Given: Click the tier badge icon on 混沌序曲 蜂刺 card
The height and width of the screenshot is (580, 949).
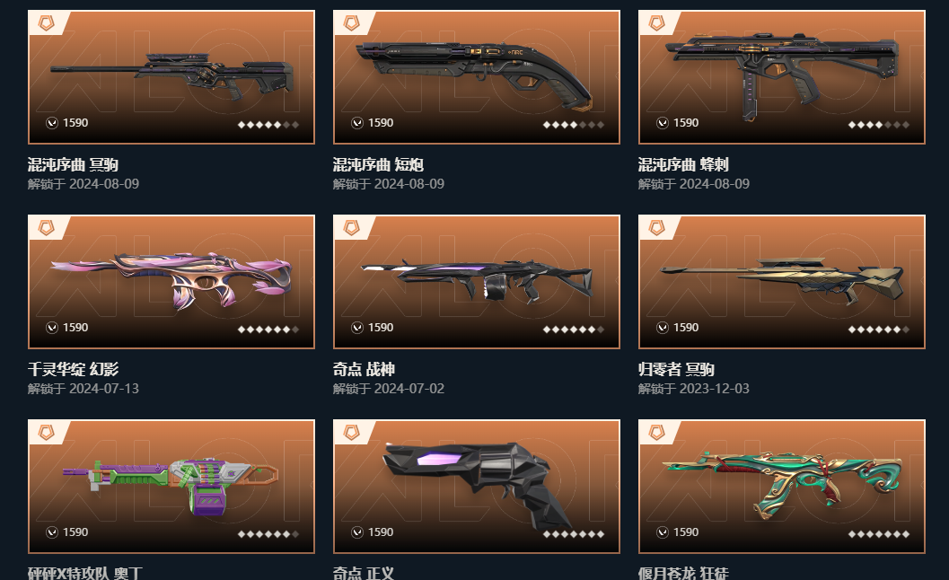Looking at the screenshot, I should pyautogui.click(x=656, y=23).
